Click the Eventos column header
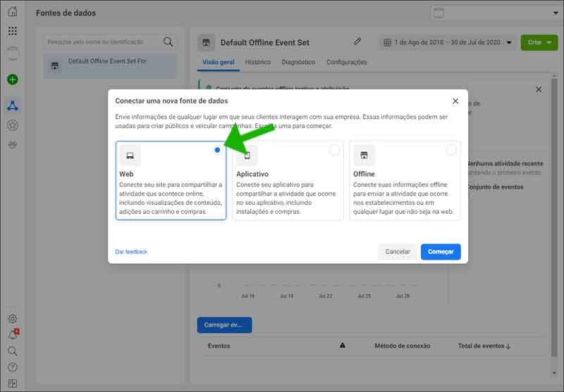The image size is (564, 392). [219, 346]
